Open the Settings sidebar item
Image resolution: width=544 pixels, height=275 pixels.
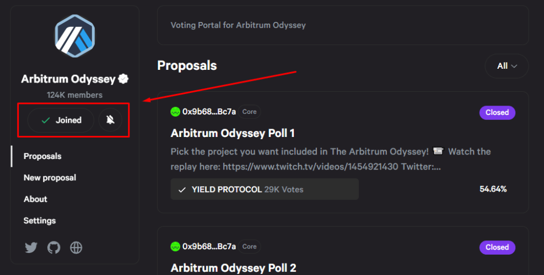tap(40, 221)
